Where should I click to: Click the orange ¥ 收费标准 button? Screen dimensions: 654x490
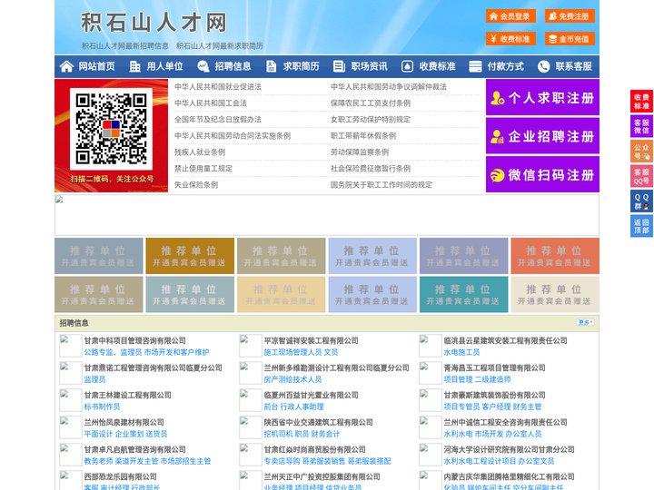pyautogui.click(x=510, y=39)
